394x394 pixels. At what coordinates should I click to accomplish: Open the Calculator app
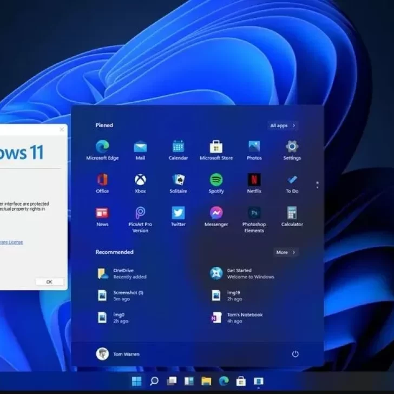click(x=292, y=214)
